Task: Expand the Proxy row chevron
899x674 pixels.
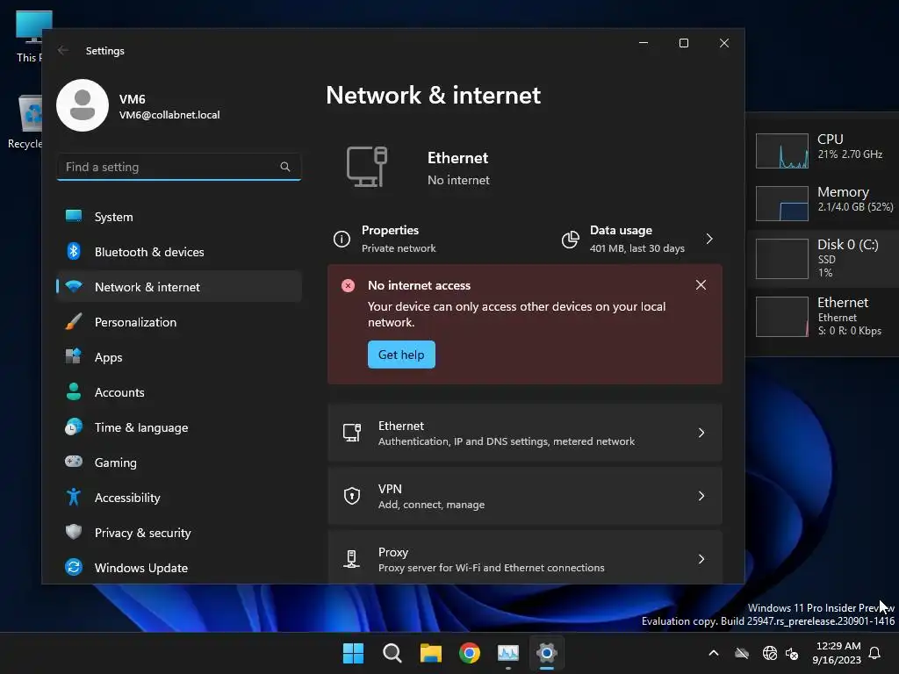Action: 701,559
